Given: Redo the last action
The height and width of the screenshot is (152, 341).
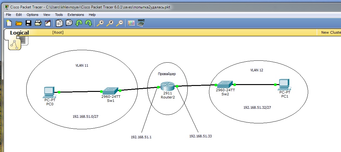Looking at the screenshot, I should 88,23.
